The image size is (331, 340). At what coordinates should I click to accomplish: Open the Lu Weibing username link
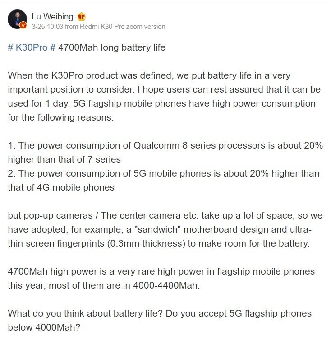(52, 17)
